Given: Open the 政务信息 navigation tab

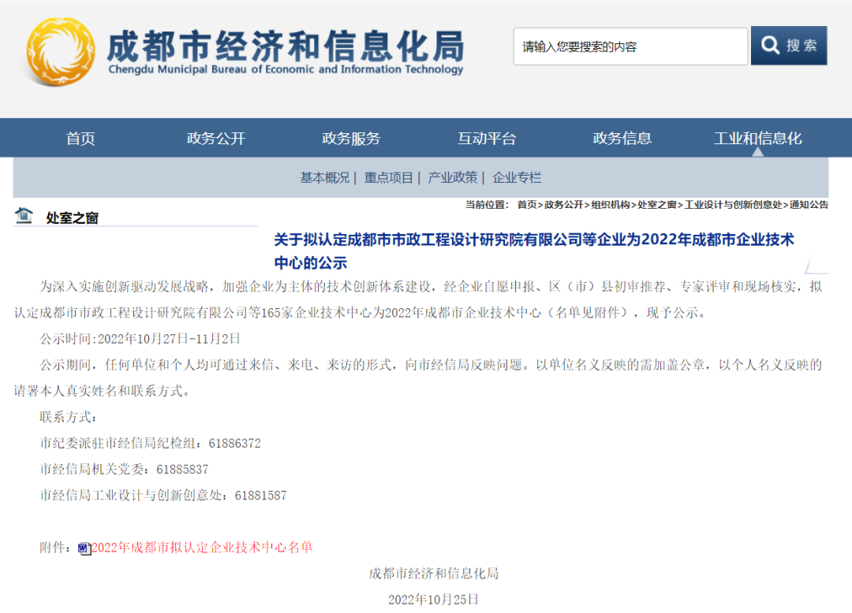Looking at the screenshot, I should (622, 139).
